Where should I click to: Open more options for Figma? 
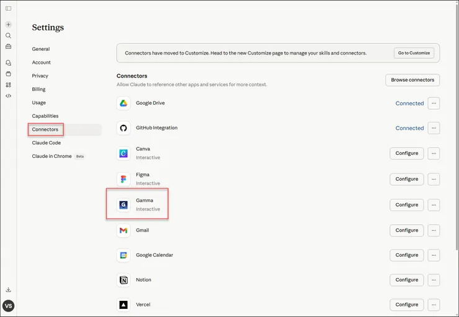coord(434,179)
